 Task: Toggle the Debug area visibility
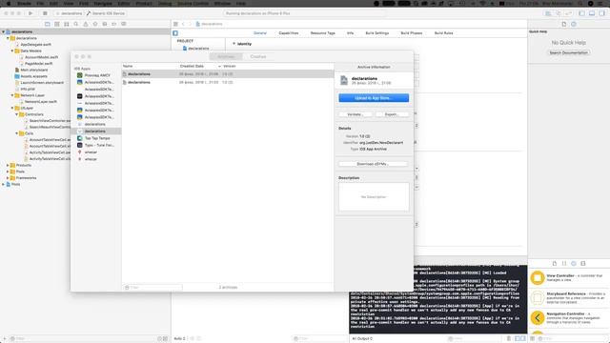pos(592,13)
